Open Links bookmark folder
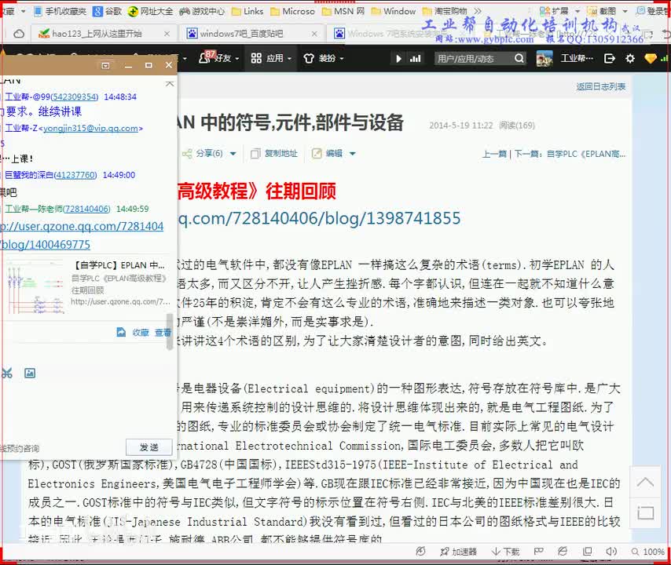The width and height of the screenshot is (671, 565). [x=247, y=11]
